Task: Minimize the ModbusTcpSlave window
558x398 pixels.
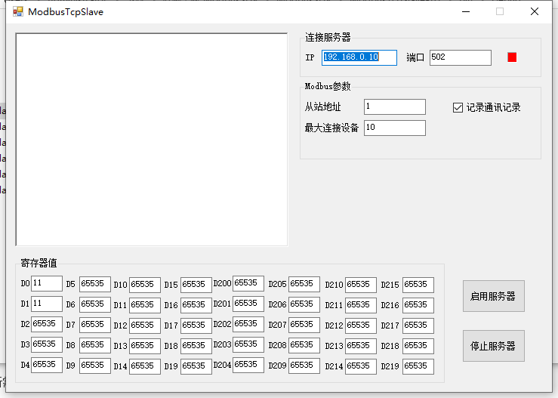Action: (x=466, y=12)
